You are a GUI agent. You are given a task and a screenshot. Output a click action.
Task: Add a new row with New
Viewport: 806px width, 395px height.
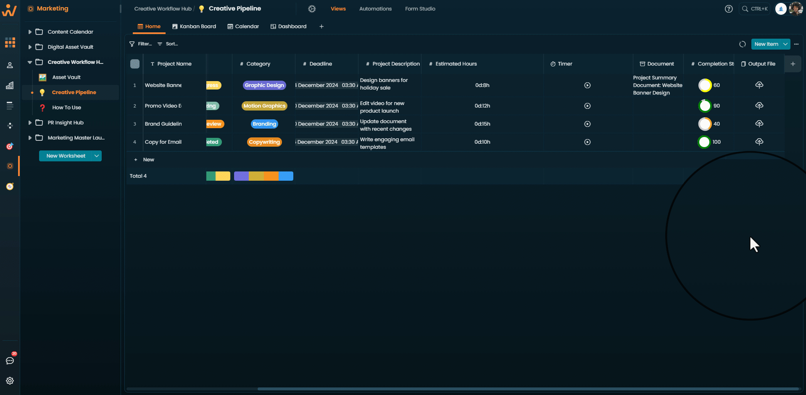pyautogui.click(x=144, y=160)
